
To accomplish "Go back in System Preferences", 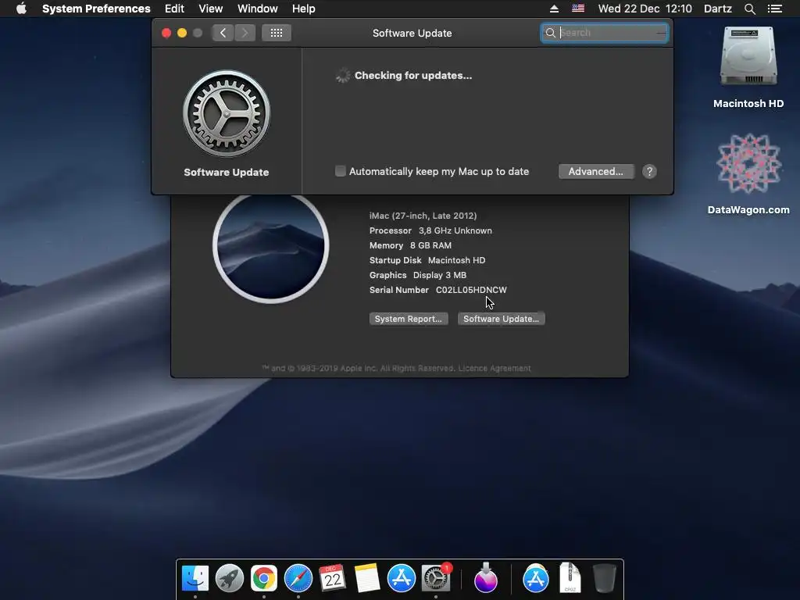I will tap(223, 33).
